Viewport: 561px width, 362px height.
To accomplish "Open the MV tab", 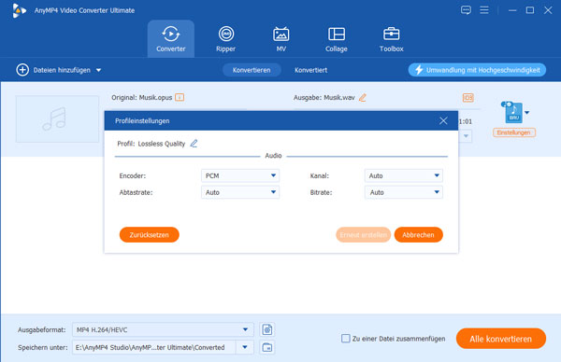I will point(280,39).
